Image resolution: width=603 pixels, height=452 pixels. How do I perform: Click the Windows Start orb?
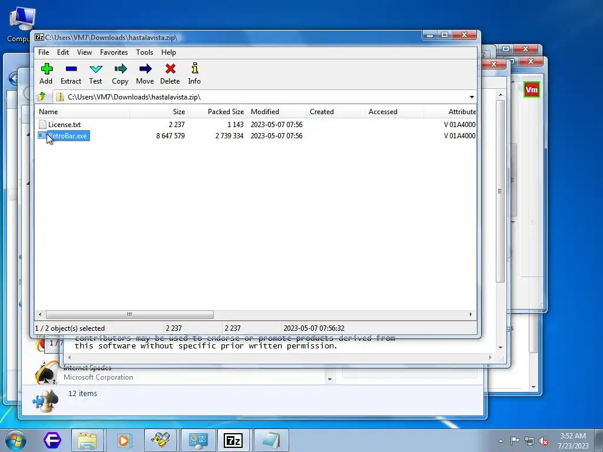16,440
